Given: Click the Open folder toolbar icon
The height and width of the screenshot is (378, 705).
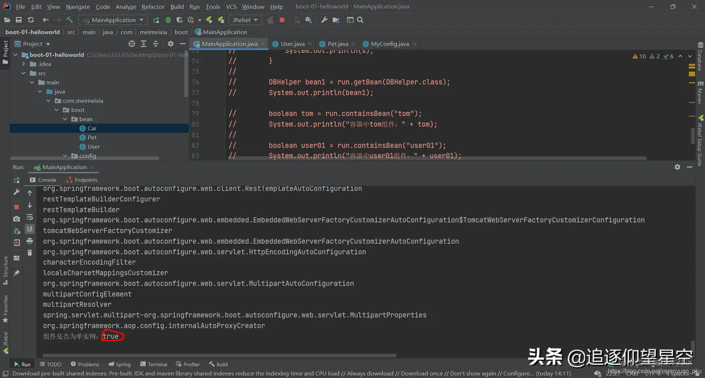Looking at the screenshot, I should coord(7,20).
